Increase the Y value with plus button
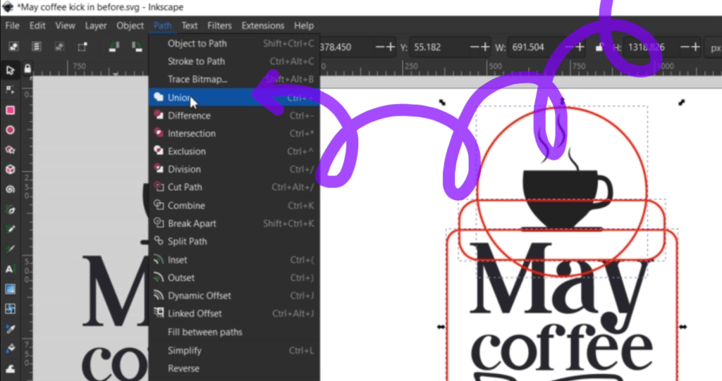The image size is (722, 381). point(484,47)
